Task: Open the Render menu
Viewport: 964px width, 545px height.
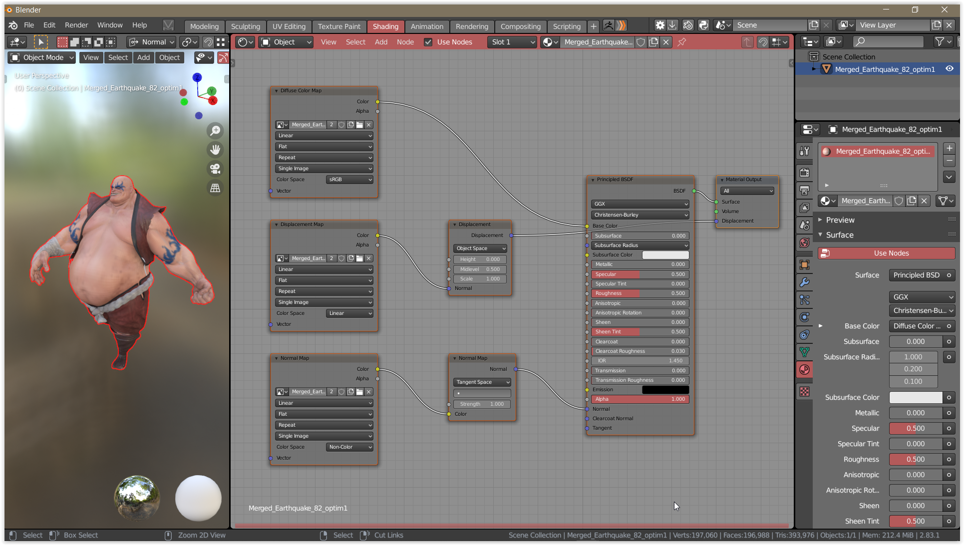Action: click(x=76, y=25)
